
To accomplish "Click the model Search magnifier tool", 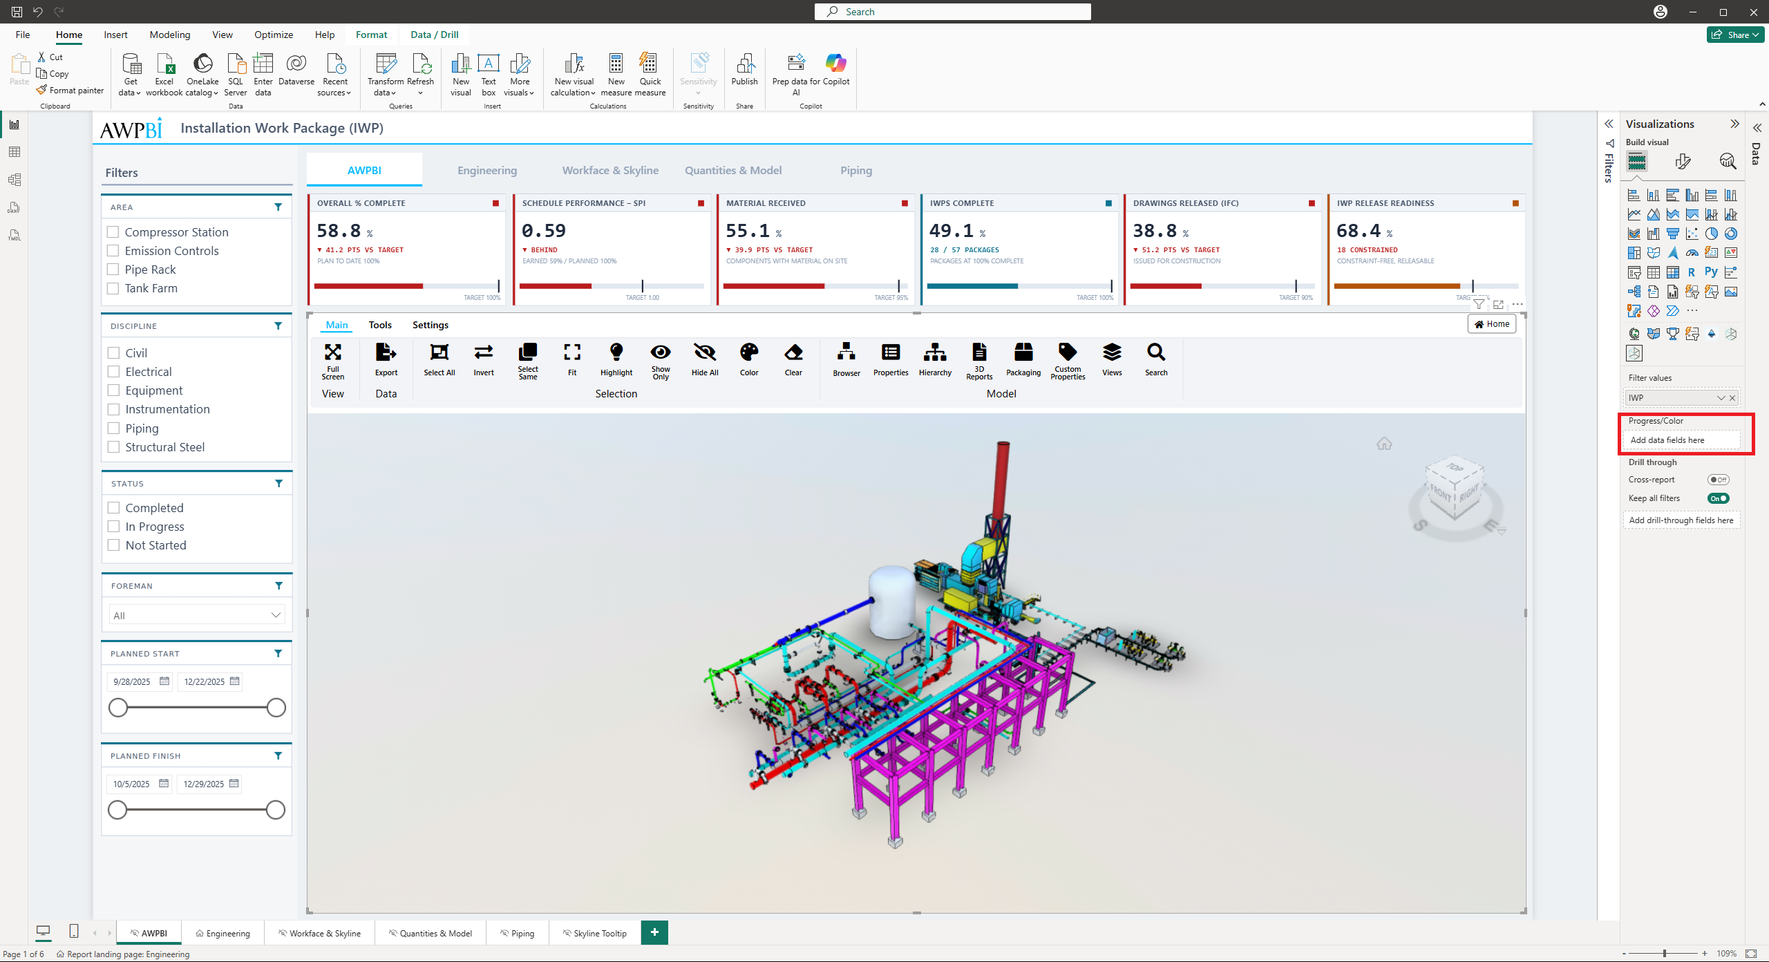I will 1156,359.
